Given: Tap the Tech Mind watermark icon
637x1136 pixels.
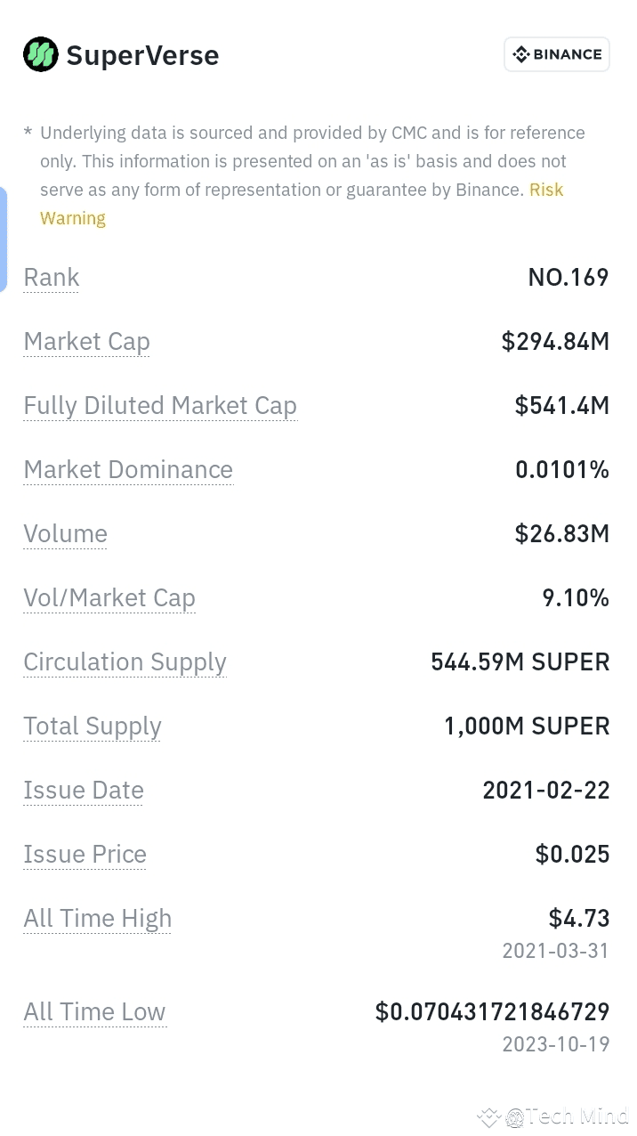Looking at the screenshot, I should [x=490, y=1116].
